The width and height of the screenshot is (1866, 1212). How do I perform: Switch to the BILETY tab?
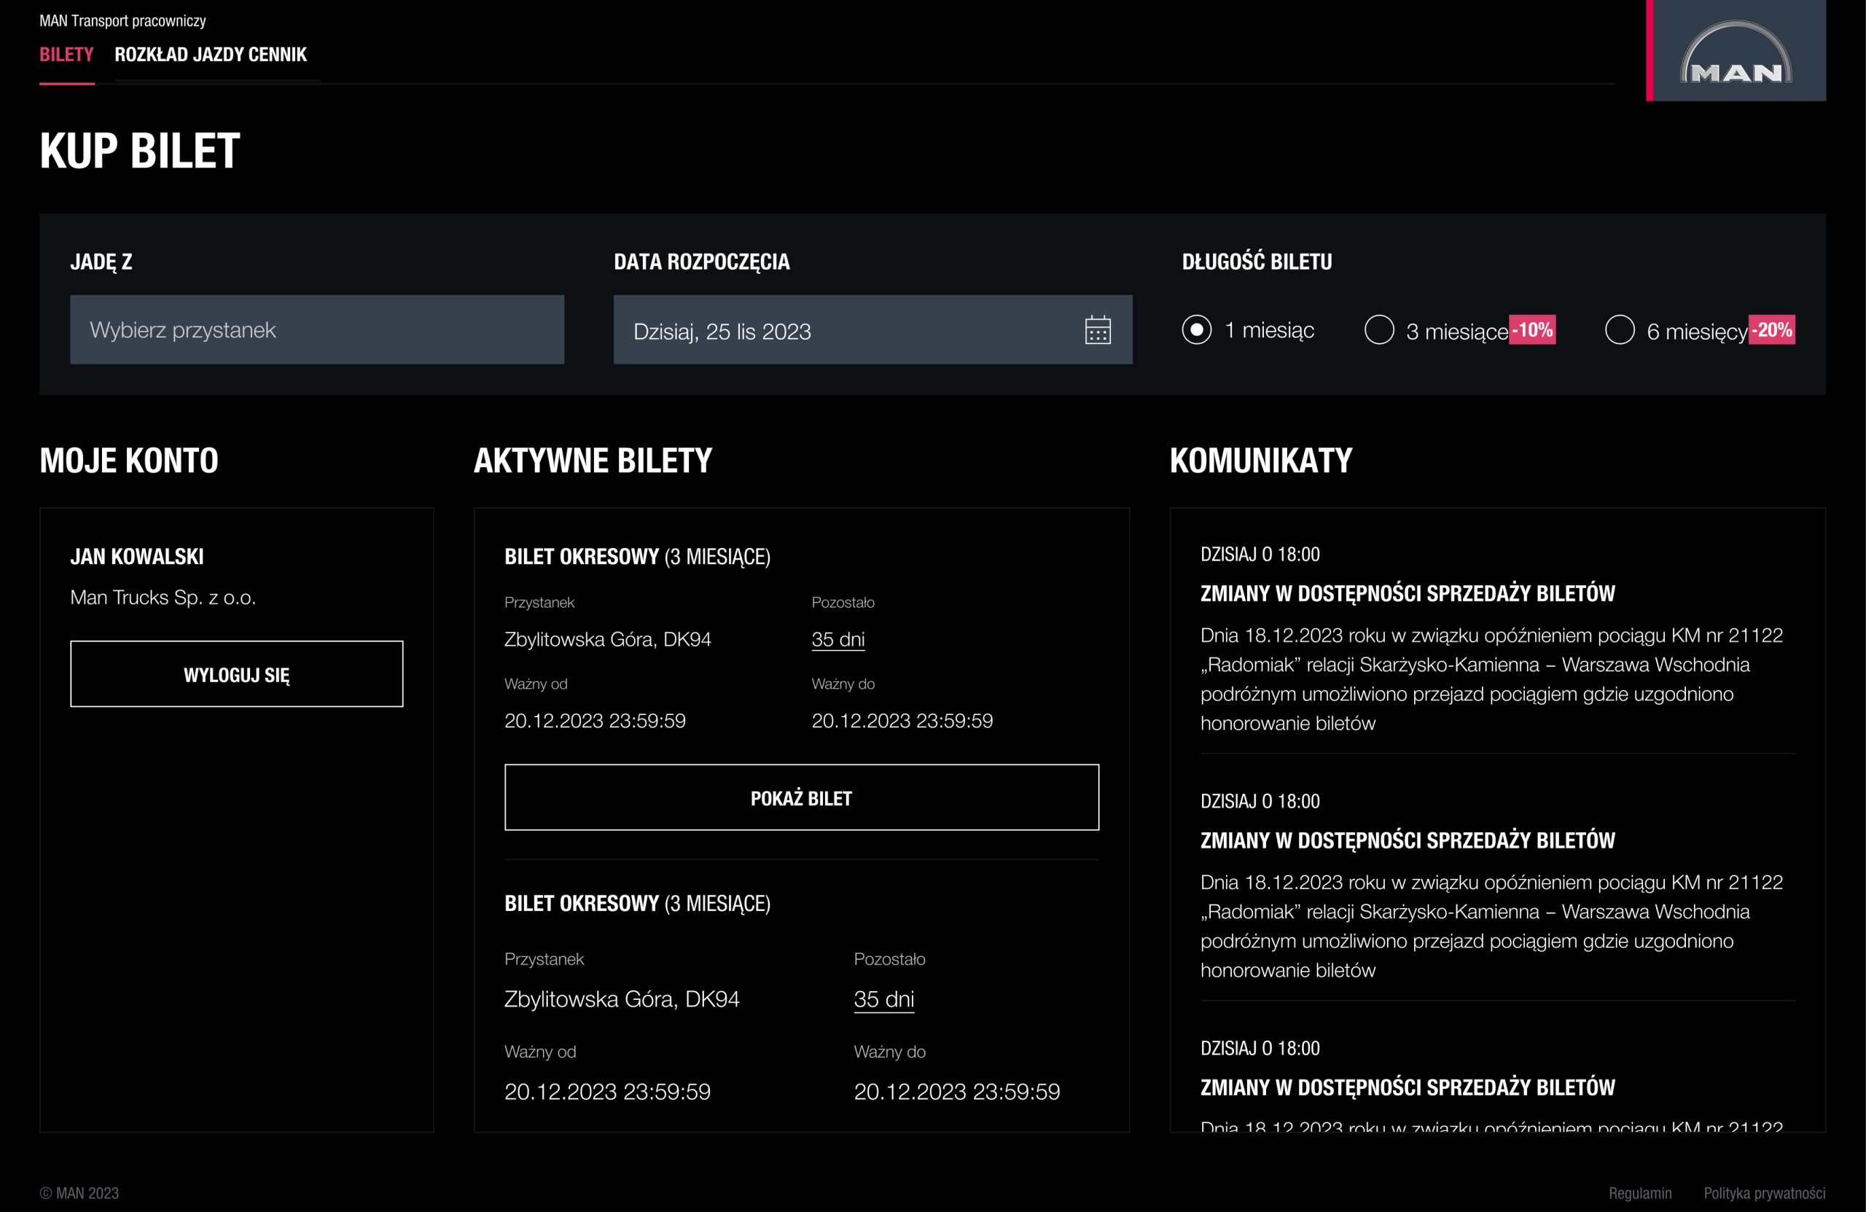pos(66,55)
